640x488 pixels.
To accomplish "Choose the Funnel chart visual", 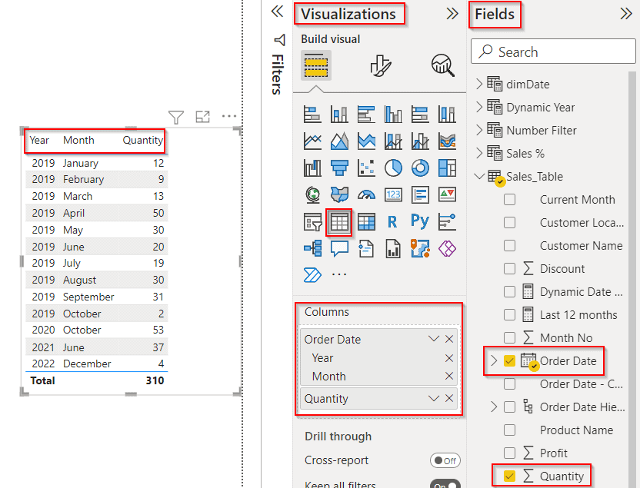I will tap(339, 168).
